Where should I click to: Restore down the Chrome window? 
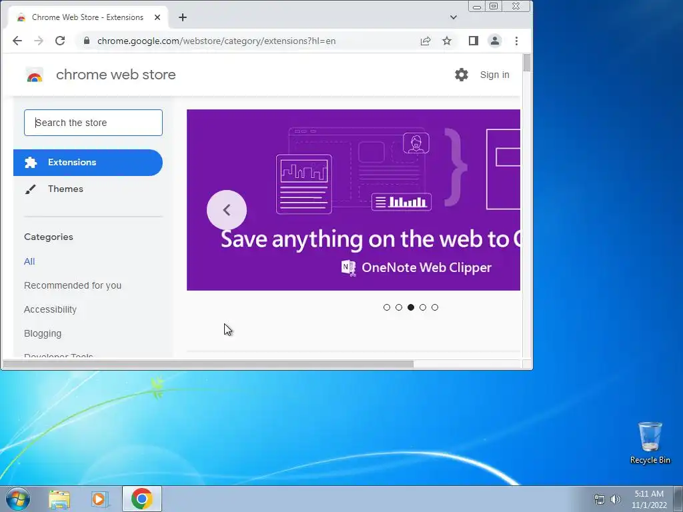(494, 7)
